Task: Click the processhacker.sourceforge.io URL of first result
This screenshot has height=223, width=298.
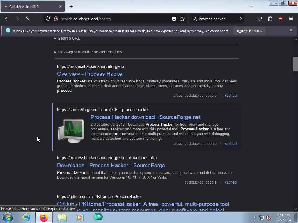Action: tap(91, 66)
